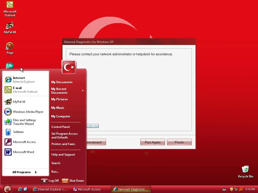Open Printers and Faxes

click(x=63, y=144)
